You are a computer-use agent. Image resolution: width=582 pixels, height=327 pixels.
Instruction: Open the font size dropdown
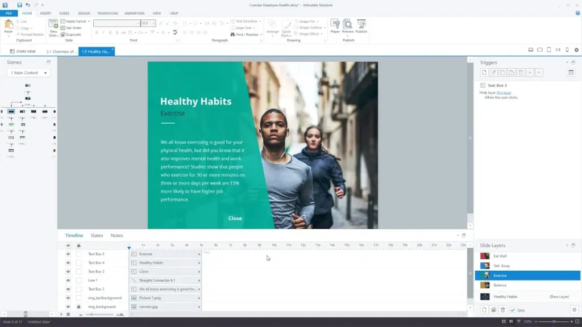coord(155,23)
